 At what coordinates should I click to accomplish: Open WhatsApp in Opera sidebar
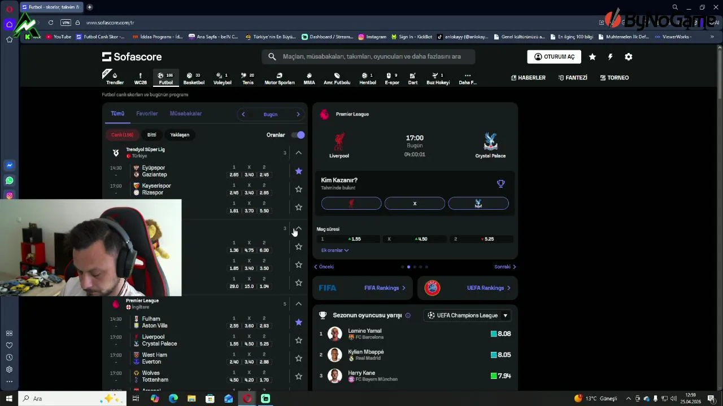pos(9,180)
